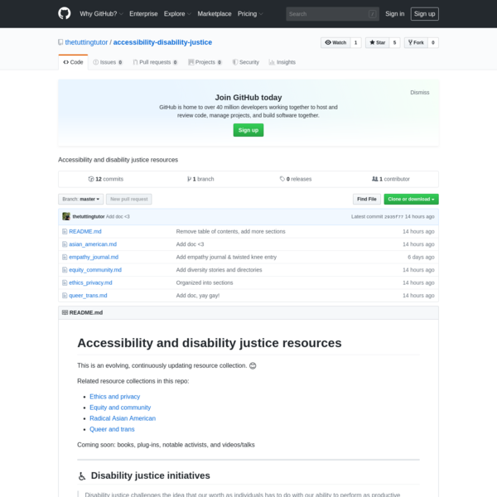Click thetuttingtutor avatar in commit bar
Viewport: 497px width, 497px height.
[x=66, y=216]
